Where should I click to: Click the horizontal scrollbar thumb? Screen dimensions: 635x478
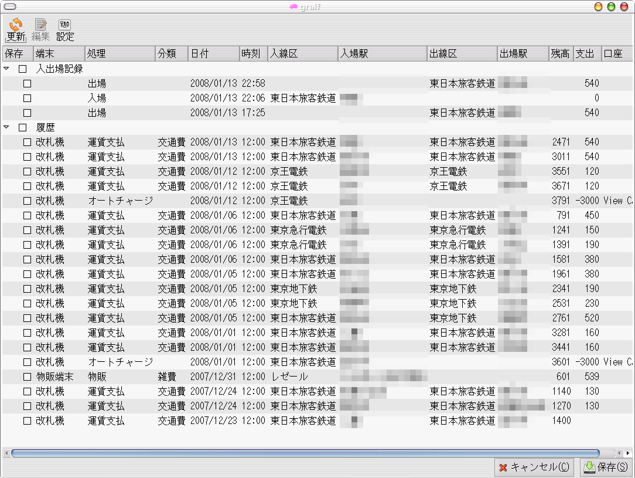[305, 453]
